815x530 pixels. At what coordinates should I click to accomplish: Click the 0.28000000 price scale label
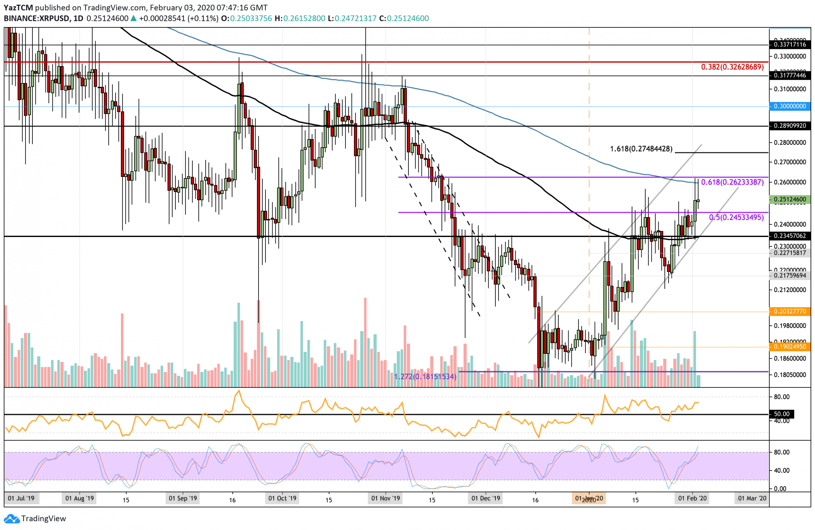click(790, 142)
